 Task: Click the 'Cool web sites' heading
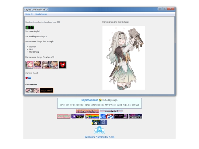[31, 84]
